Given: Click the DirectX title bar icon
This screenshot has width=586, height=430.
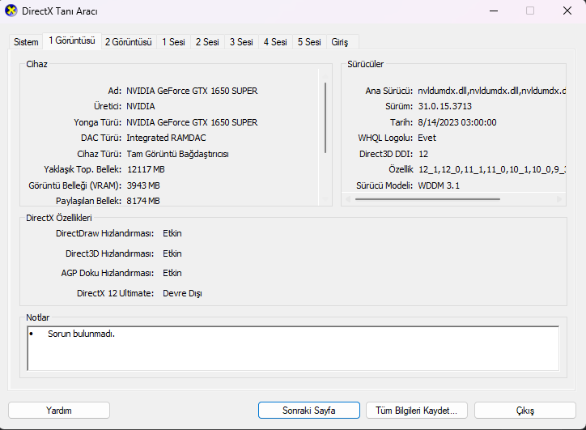Looking at the screenshot, I should click(11, 11).
